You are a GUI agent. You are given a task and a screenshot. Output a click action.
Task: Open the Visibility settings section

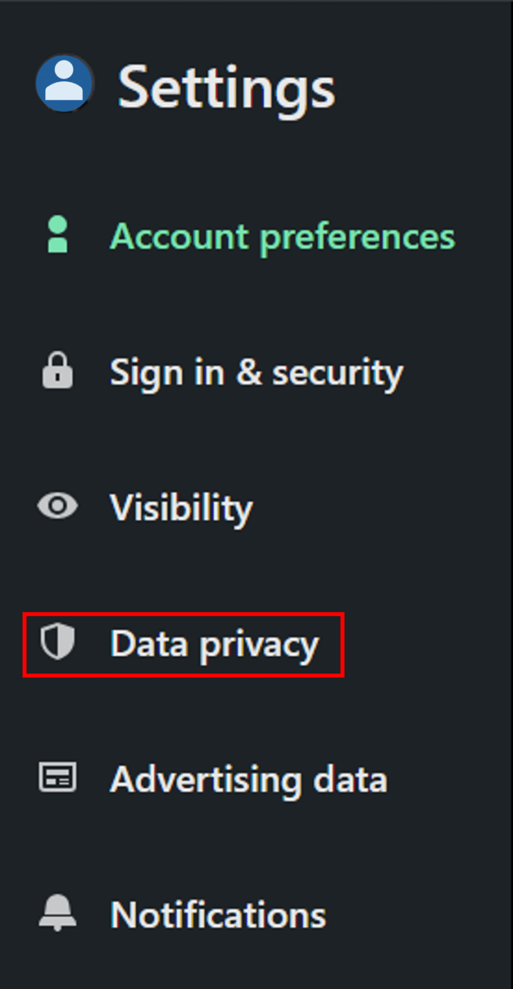181,508
